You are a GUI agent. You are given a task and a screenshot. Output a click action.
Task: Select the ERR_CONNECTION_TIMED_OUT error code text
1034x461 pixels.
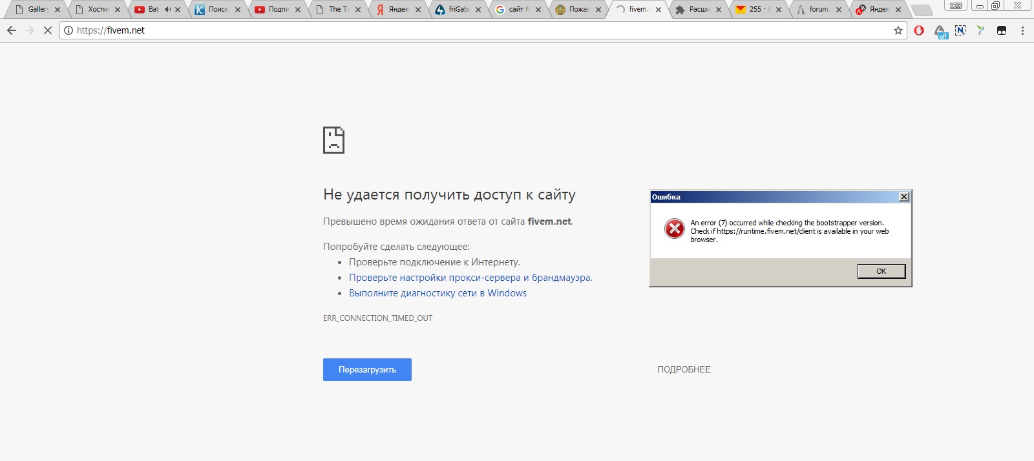pyautogui.click(x=377, y=318)
